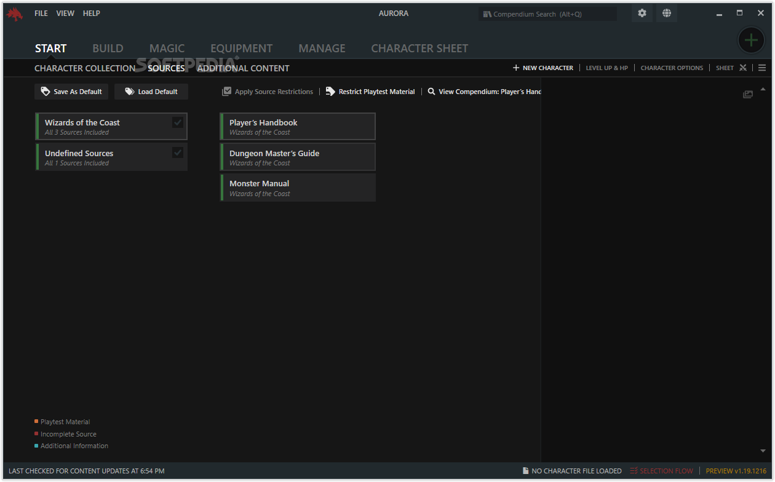Toggle Undefined Sources checkbox

[x=178, y=152]
